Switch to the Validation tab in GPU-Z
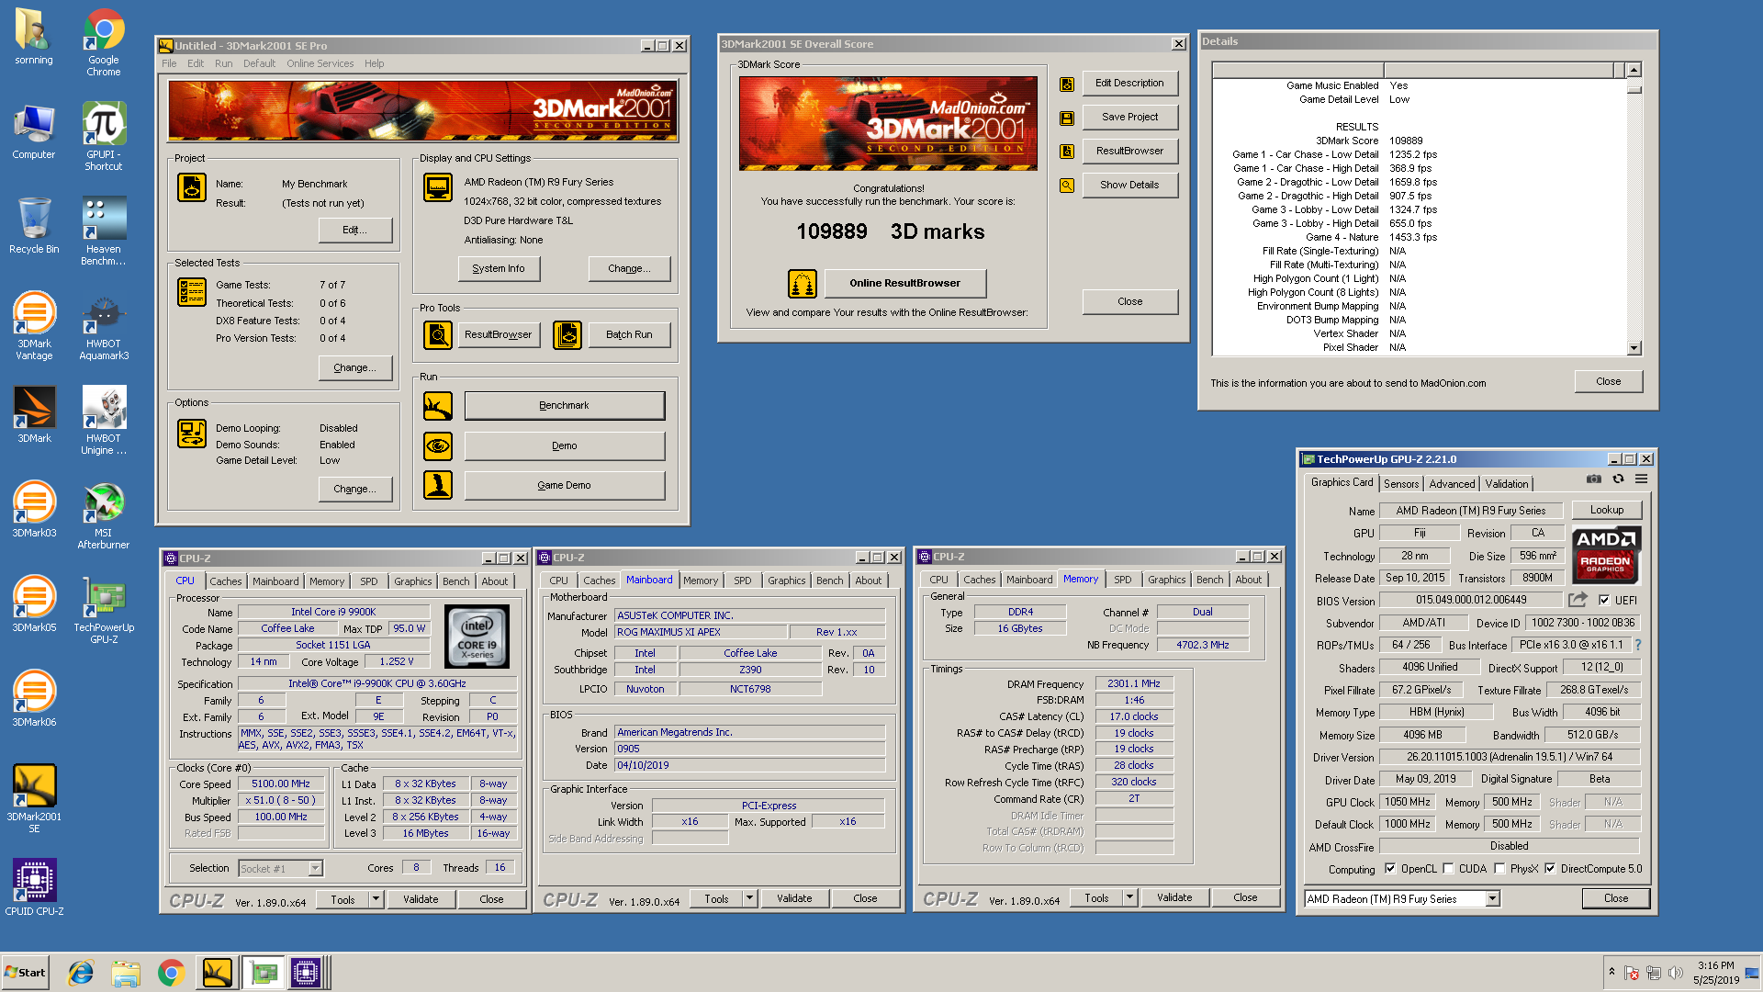Screen dimensions: 1763x992 click(x=1507, y=484)
